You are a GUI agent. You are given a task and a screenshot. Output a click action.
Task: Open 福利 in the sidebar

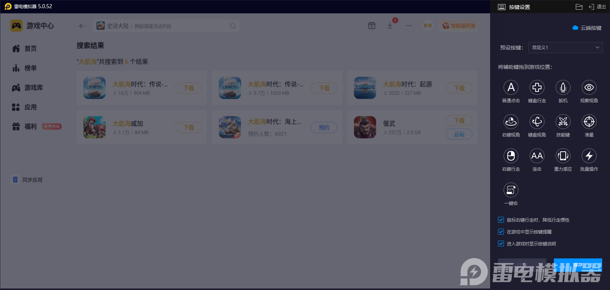coord(25,127)
